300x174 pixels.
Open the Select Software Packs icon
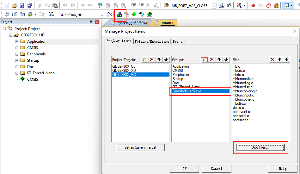[142, 14]
